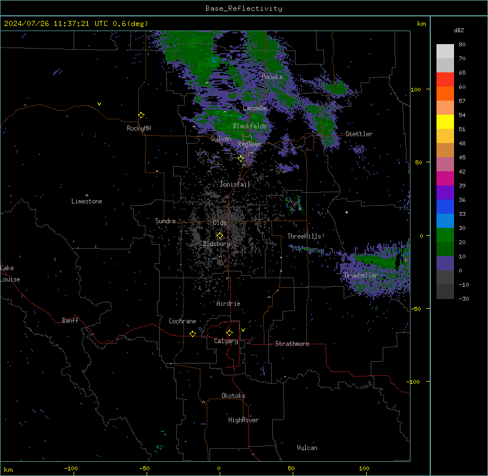Click the Innisfail city label
The image size is (488, 476).
click(x=235, y=184)
